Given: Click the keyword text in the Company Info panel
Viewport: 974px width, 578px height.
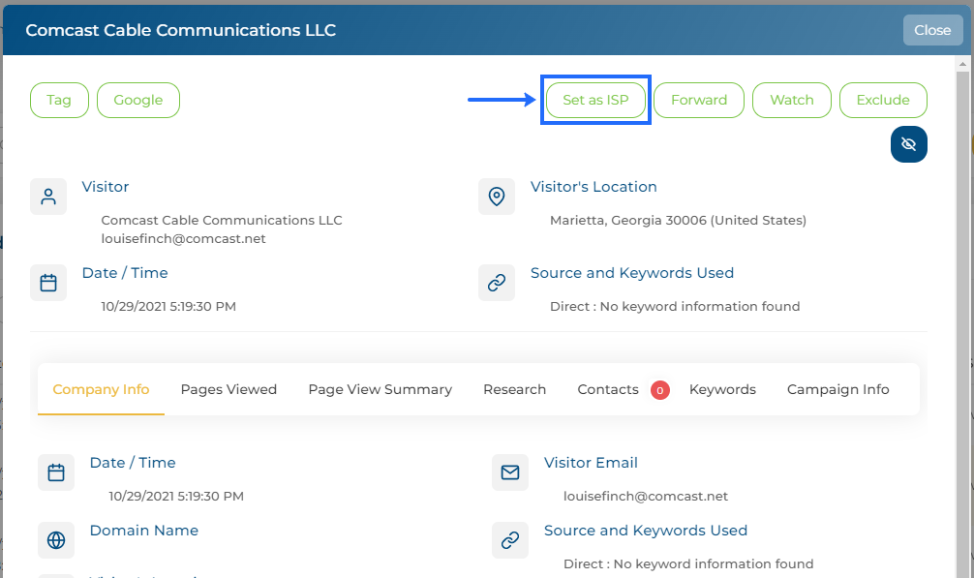Looking at the screenshot, I should click(x=688, y=563).
